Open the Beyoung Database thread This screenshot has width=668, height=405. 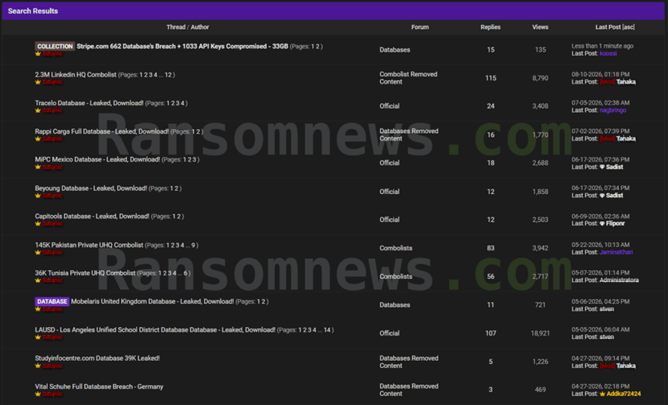[91, 188]
